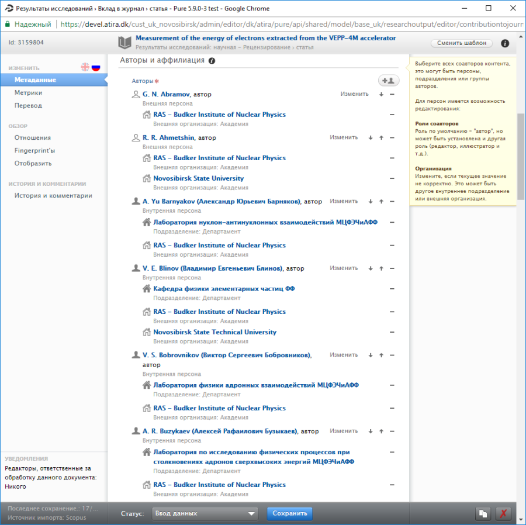This screenshot has height=525, width=526.
Task: Open Перевод section in sidebar
Action: tap(28, 105)
